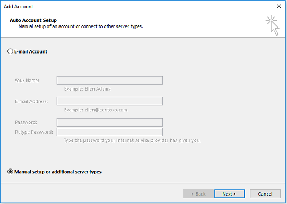Click the Add Account title bar text
Screen dimensions: 287x204
tap(19, 7)
